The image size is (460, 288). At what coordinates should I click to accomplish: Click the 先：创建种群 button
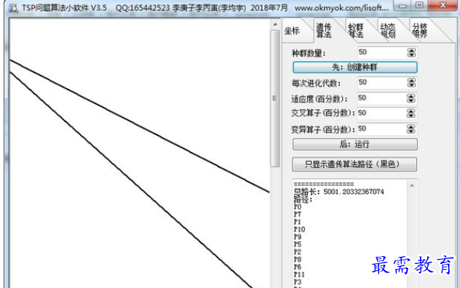[354, 67]
